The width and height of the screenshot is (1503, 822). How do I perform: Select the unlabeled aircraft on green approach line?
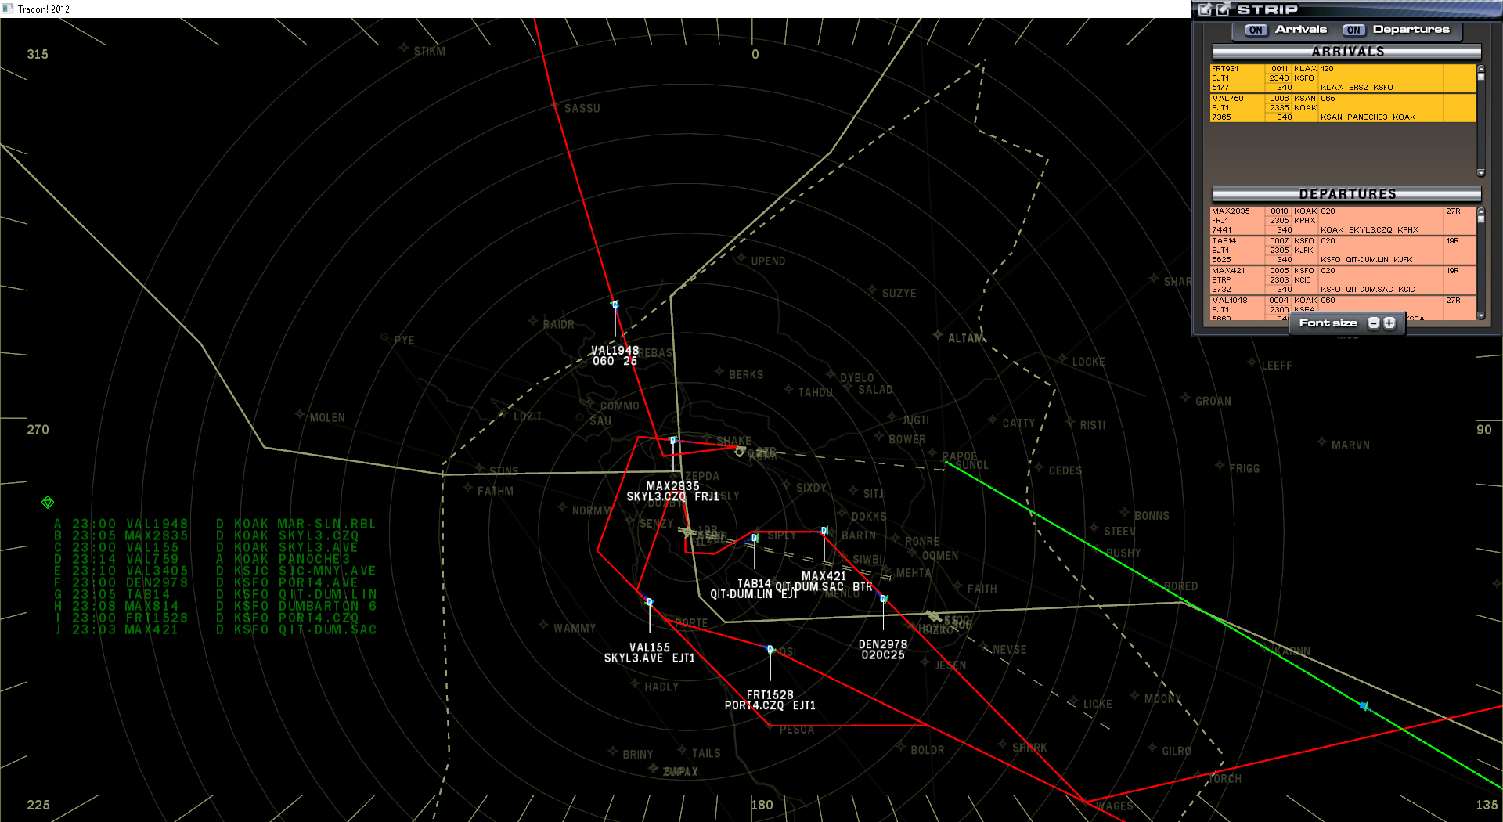[x=1364, y=706]
